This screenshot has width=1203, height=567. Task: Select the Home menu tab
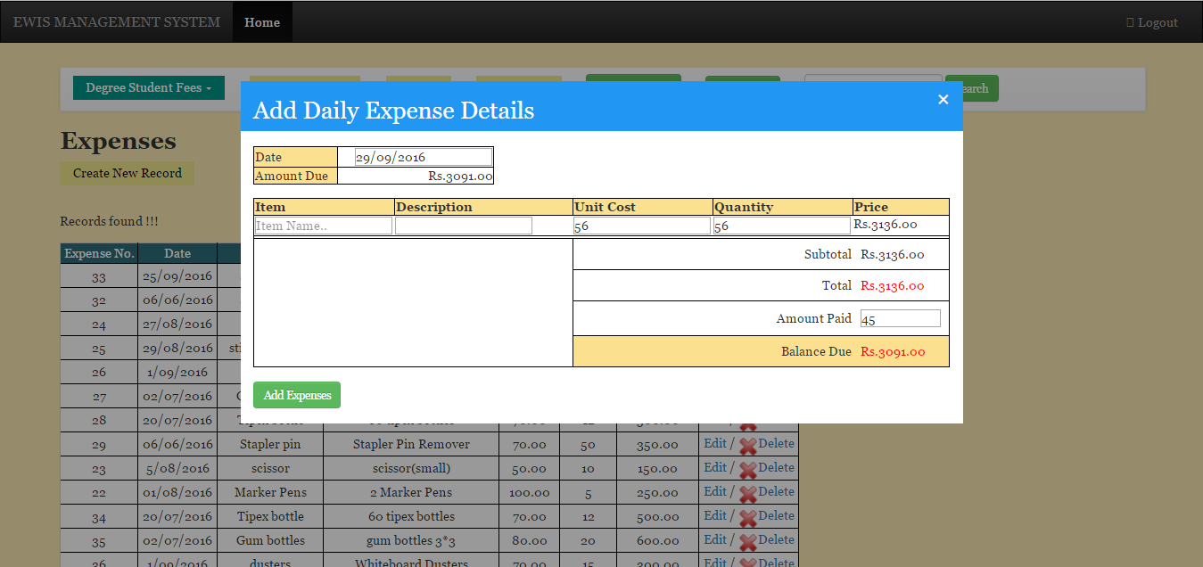pos(261,22)
